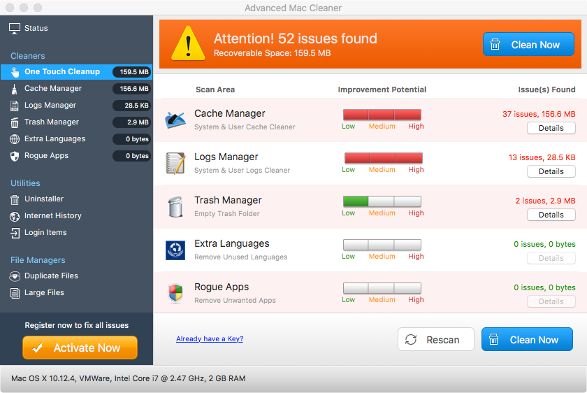The width and height of the screenshot is (587, 393).
Task: Click the refresh arrows icon on Rescan
Action: tap(411, 339)
